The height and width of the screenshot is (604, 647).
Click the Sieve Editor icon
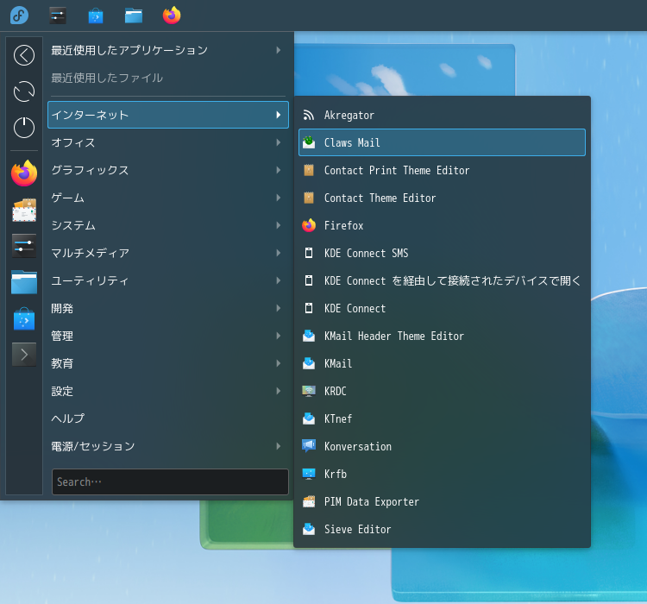click(309, 529)
